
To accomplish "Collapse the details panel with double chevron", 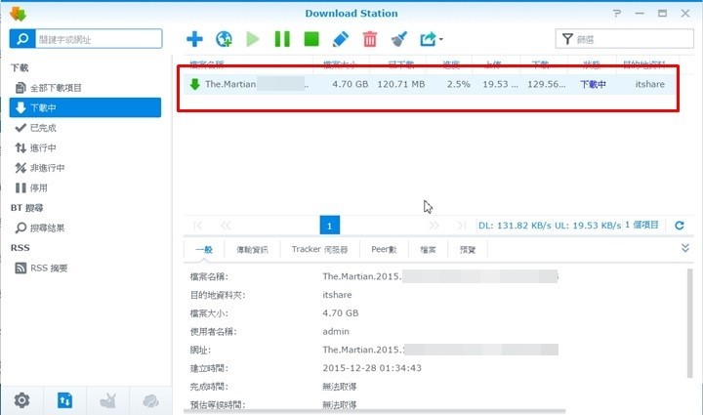I will point(685,248).
